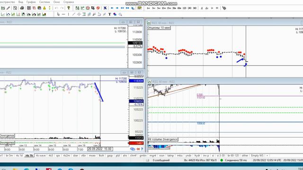Screen dimensions: 303x170
Task: Click the Соединено/38 ms connection status
Action: pos(236,160)
